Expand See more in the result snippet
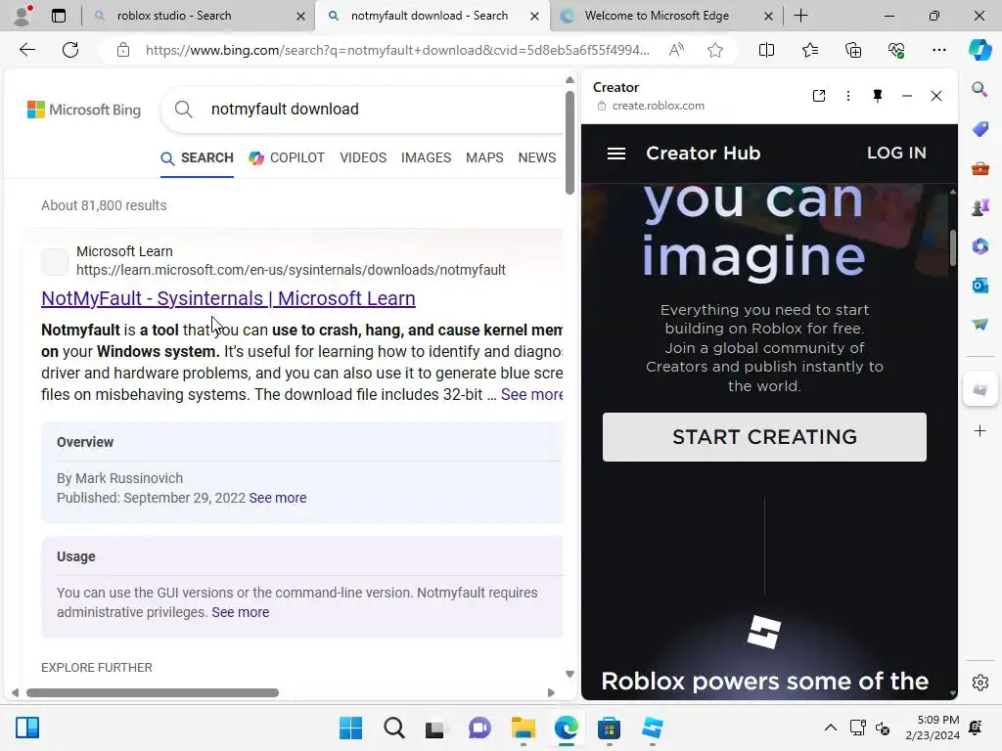Viewport: 1002px width, 751px height. (x=531, y=395)
